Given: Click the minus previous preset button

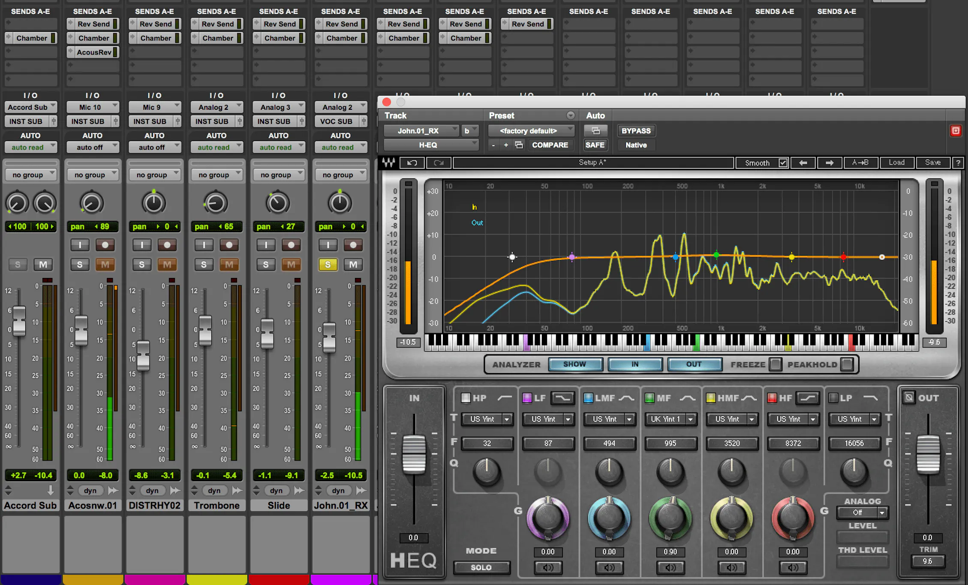Looking at the screenshot, I should tap(493, 145).
